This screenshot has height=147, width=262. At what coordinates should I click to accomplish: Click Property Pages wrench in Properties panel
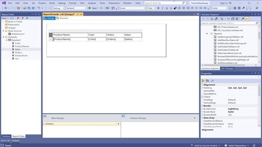pyautogui.click(x=212, y=81)
